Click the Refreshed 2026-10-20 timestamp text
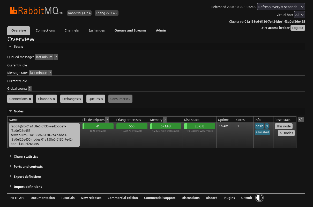313x207 pixels. pos(234,7)
